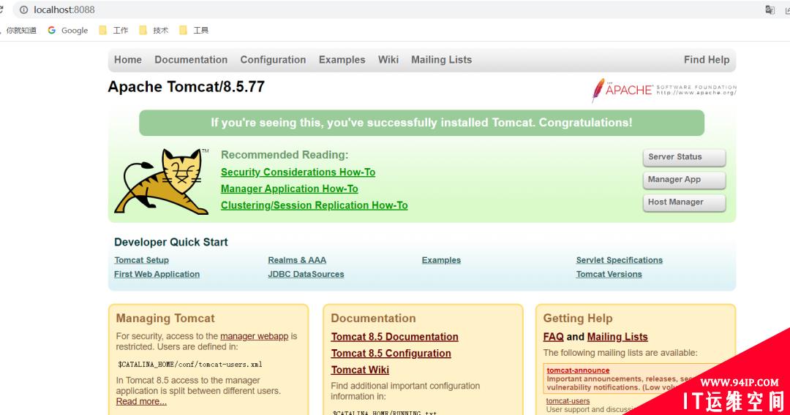Open the FAQ link in Getting Help
The width and height of the screenshot is (790, 415).
pos(553,337)
